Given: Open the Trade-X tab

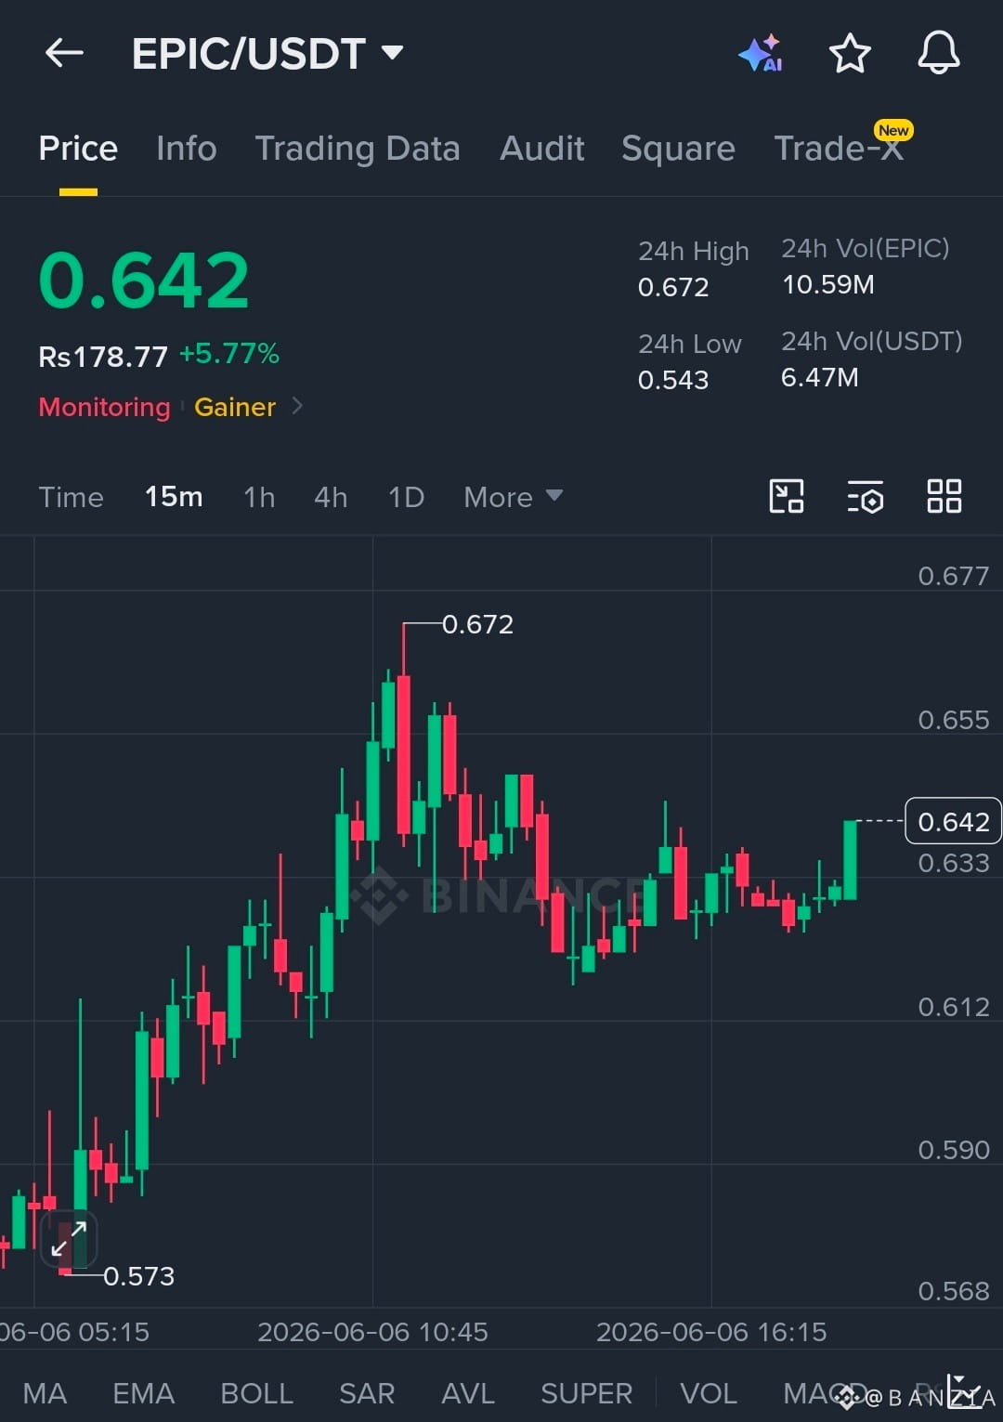Looking at the screenshot, I should pos(839,149).
